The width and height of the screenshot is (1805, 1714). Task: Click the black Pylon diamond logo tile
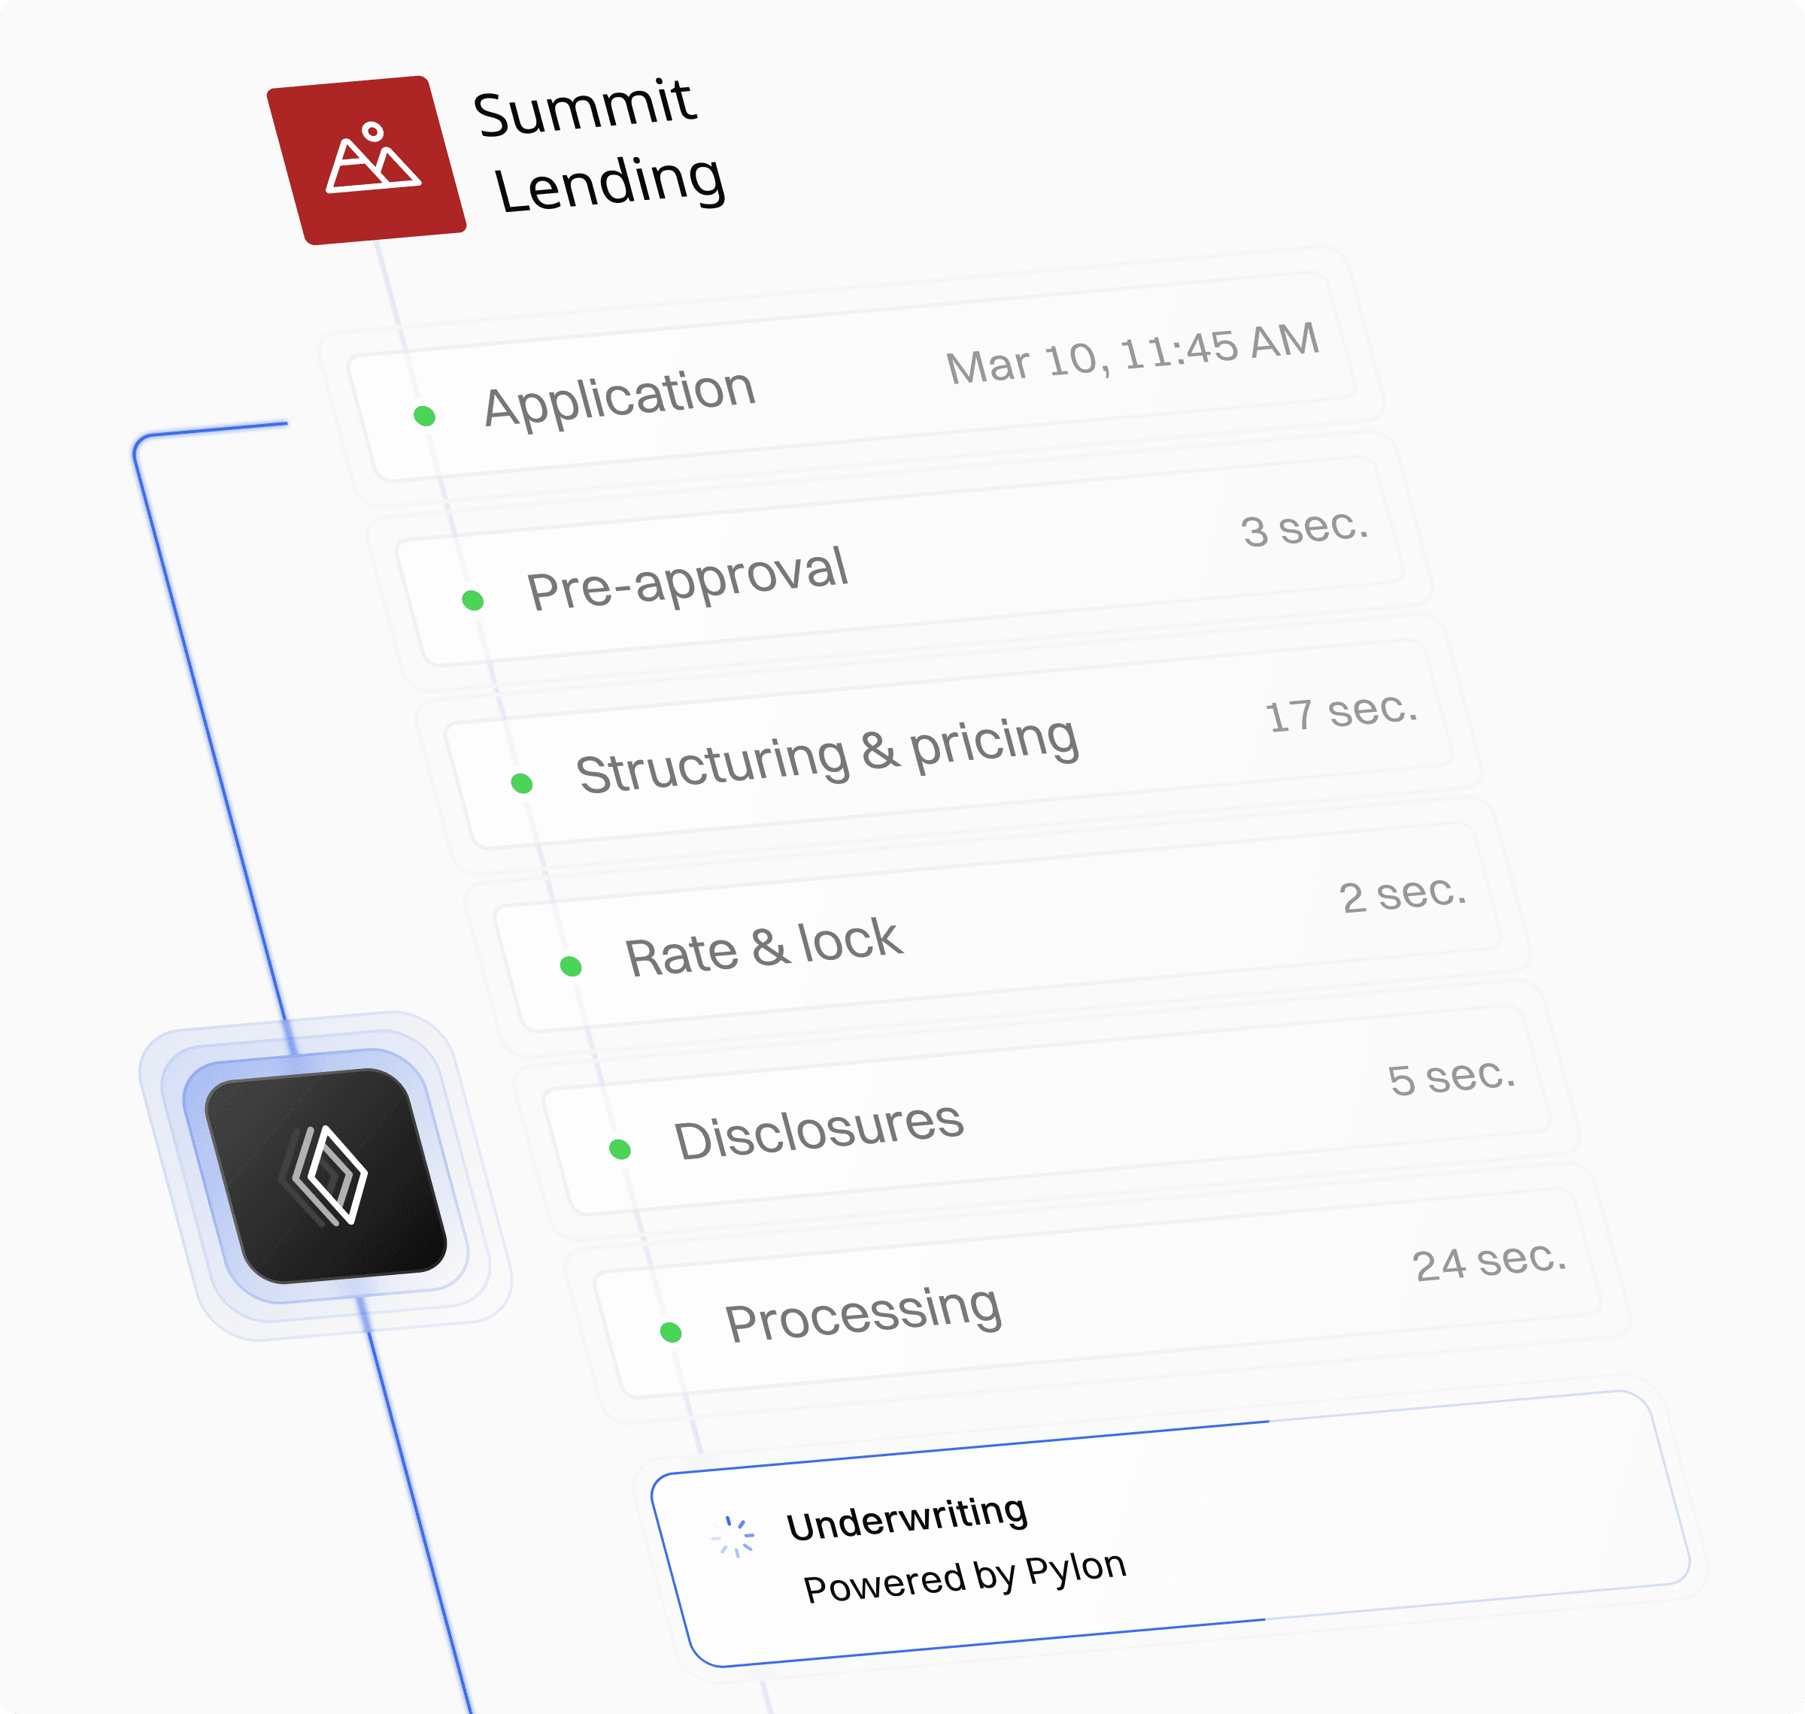click(x=326, y=1175)
